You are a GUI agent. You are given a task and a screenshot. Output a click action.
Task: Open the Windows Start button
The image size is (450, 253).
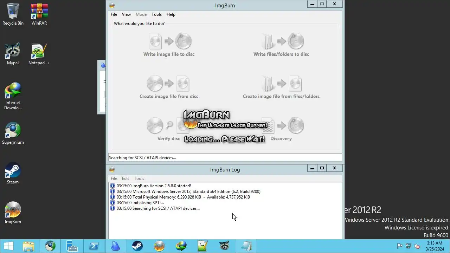click(9, 246)
